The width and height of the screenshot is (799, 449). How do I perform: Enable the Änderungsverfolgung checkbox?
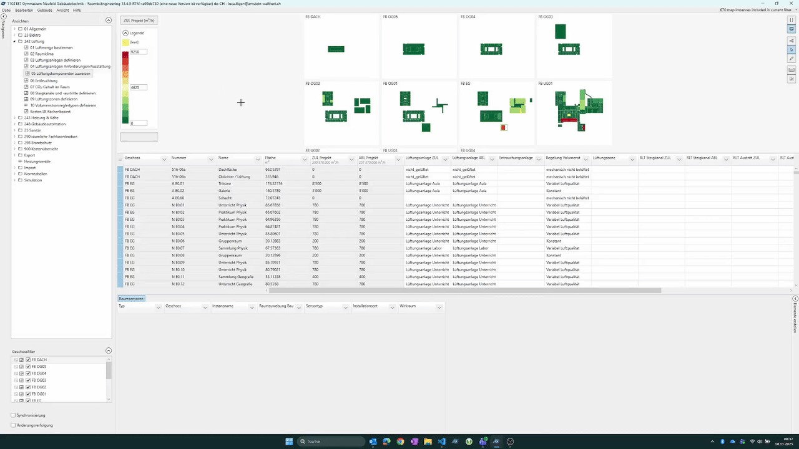14,425
